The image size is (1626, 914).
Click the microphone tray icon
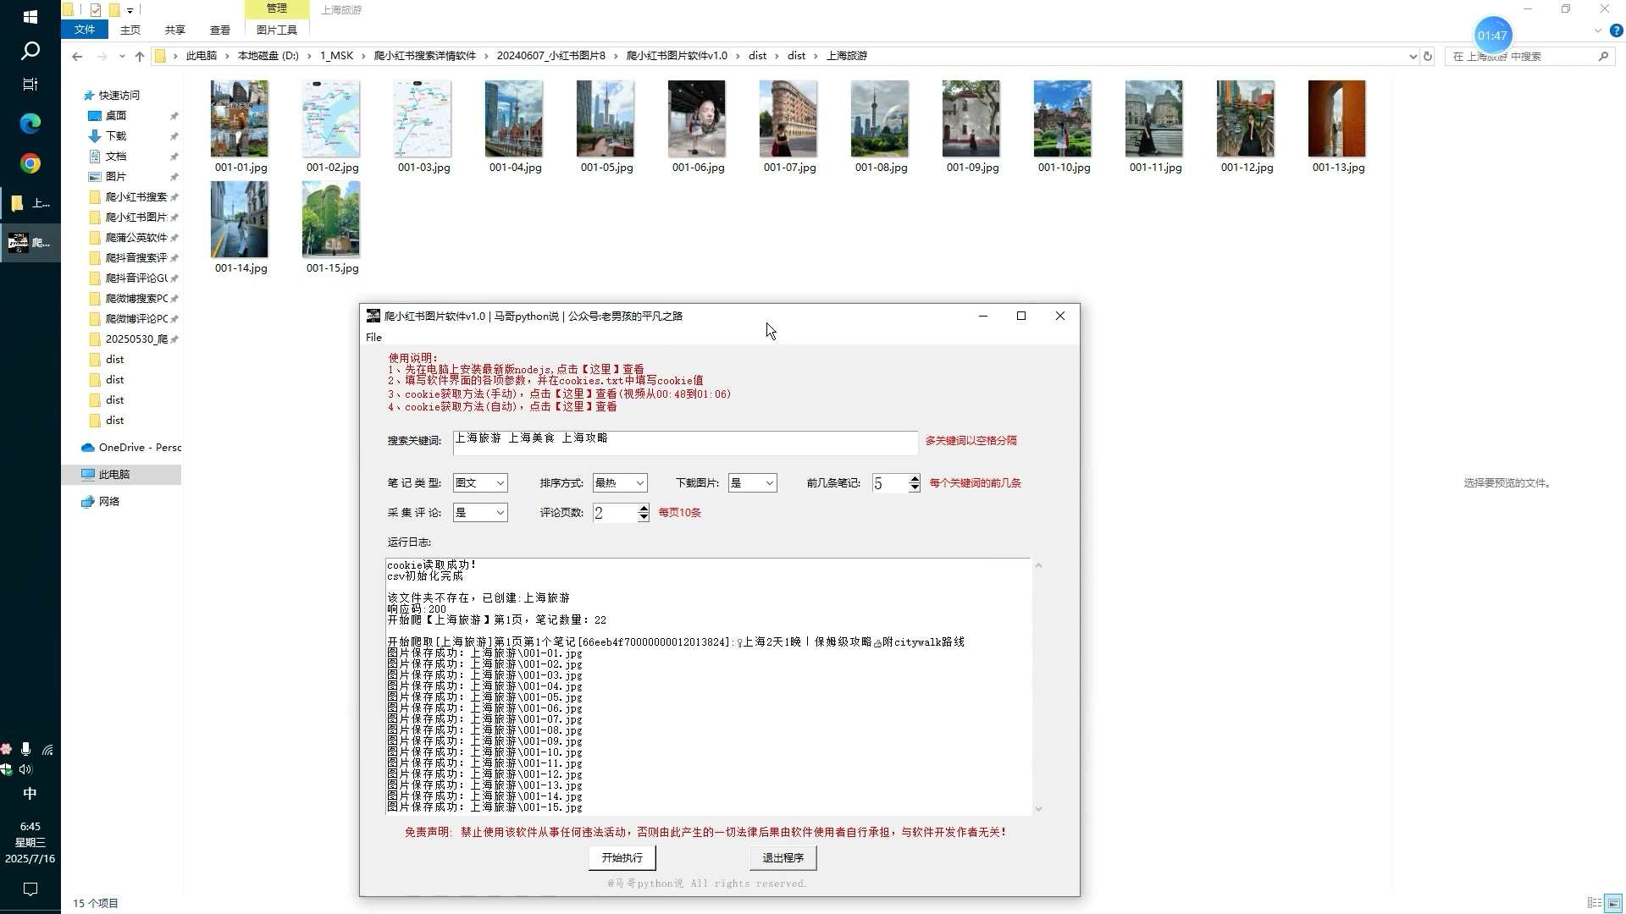(x=26, y=749)
